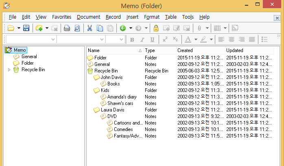Click Justify text icon
This screenshot has height=166, width=284.
click(252, 39)
